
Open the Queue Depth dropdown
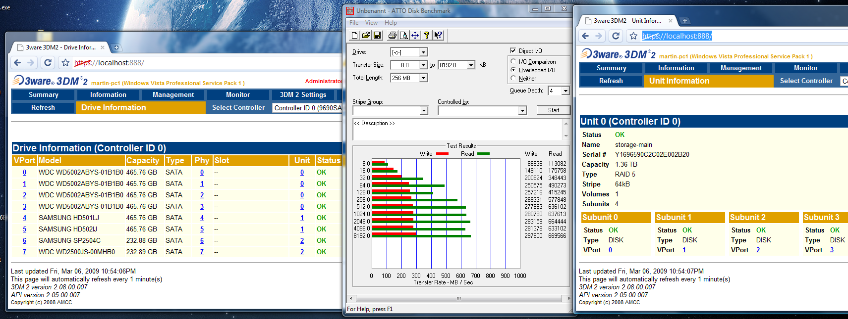565,91
